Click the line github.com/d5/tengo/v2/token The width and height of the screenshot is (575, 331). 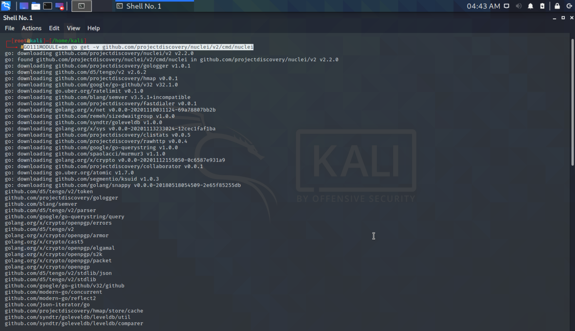tap(49, 191)
